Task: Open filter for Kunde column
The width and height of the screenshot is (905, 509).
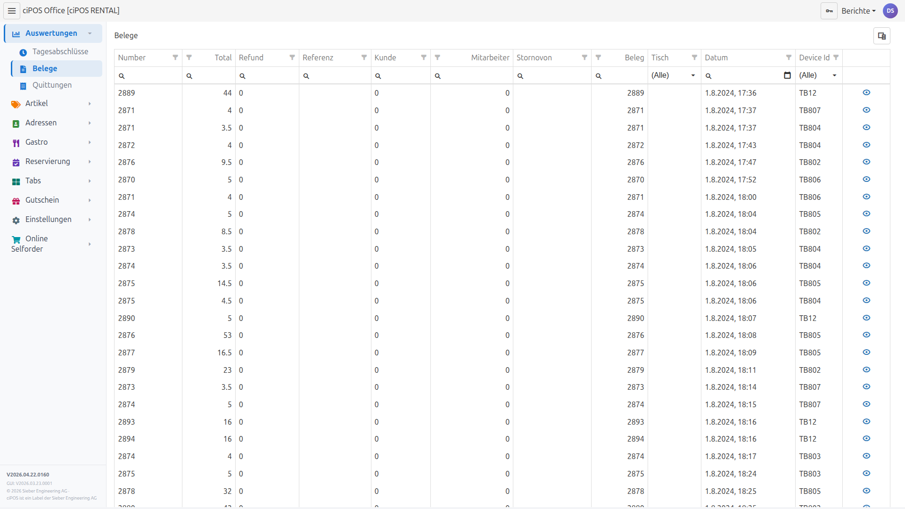Action: tap(424, 57)
